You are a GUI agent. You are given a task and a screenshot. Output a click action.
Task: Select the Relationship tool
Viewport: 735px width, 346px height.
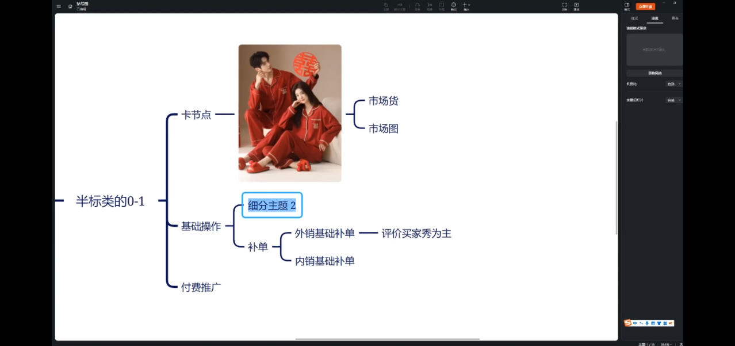coord(418,6)
